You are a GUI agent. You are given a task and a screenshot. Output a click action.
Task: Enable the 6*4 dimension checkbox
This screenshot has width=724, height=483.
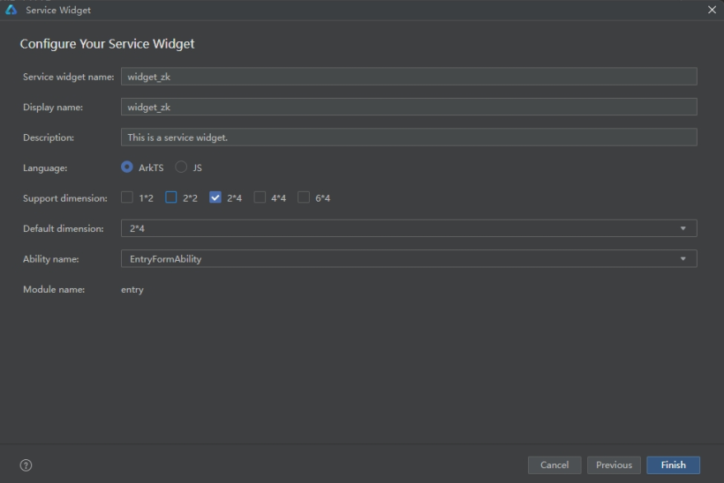304,197
